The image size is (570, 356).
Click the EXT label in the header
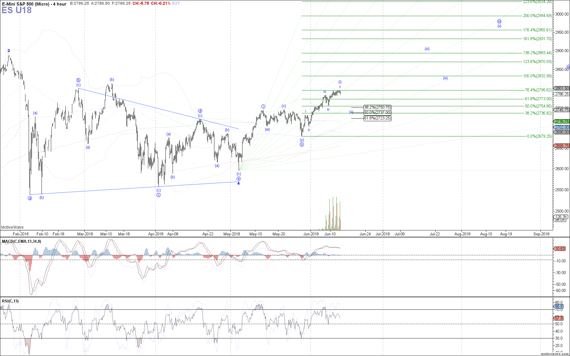tap(176, 4)
